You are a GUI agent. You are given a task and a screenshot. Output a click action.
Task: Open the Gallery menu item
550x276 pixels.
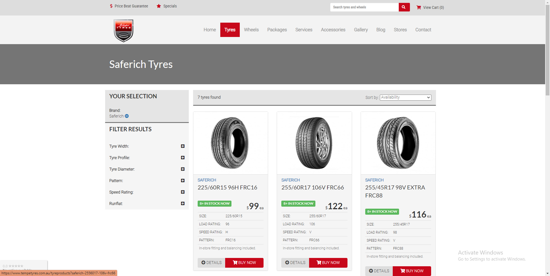pos(361,30)
